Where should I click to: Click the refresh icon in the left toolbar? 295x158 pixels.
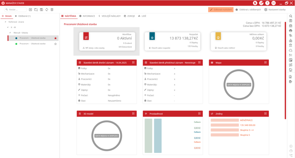47,9
